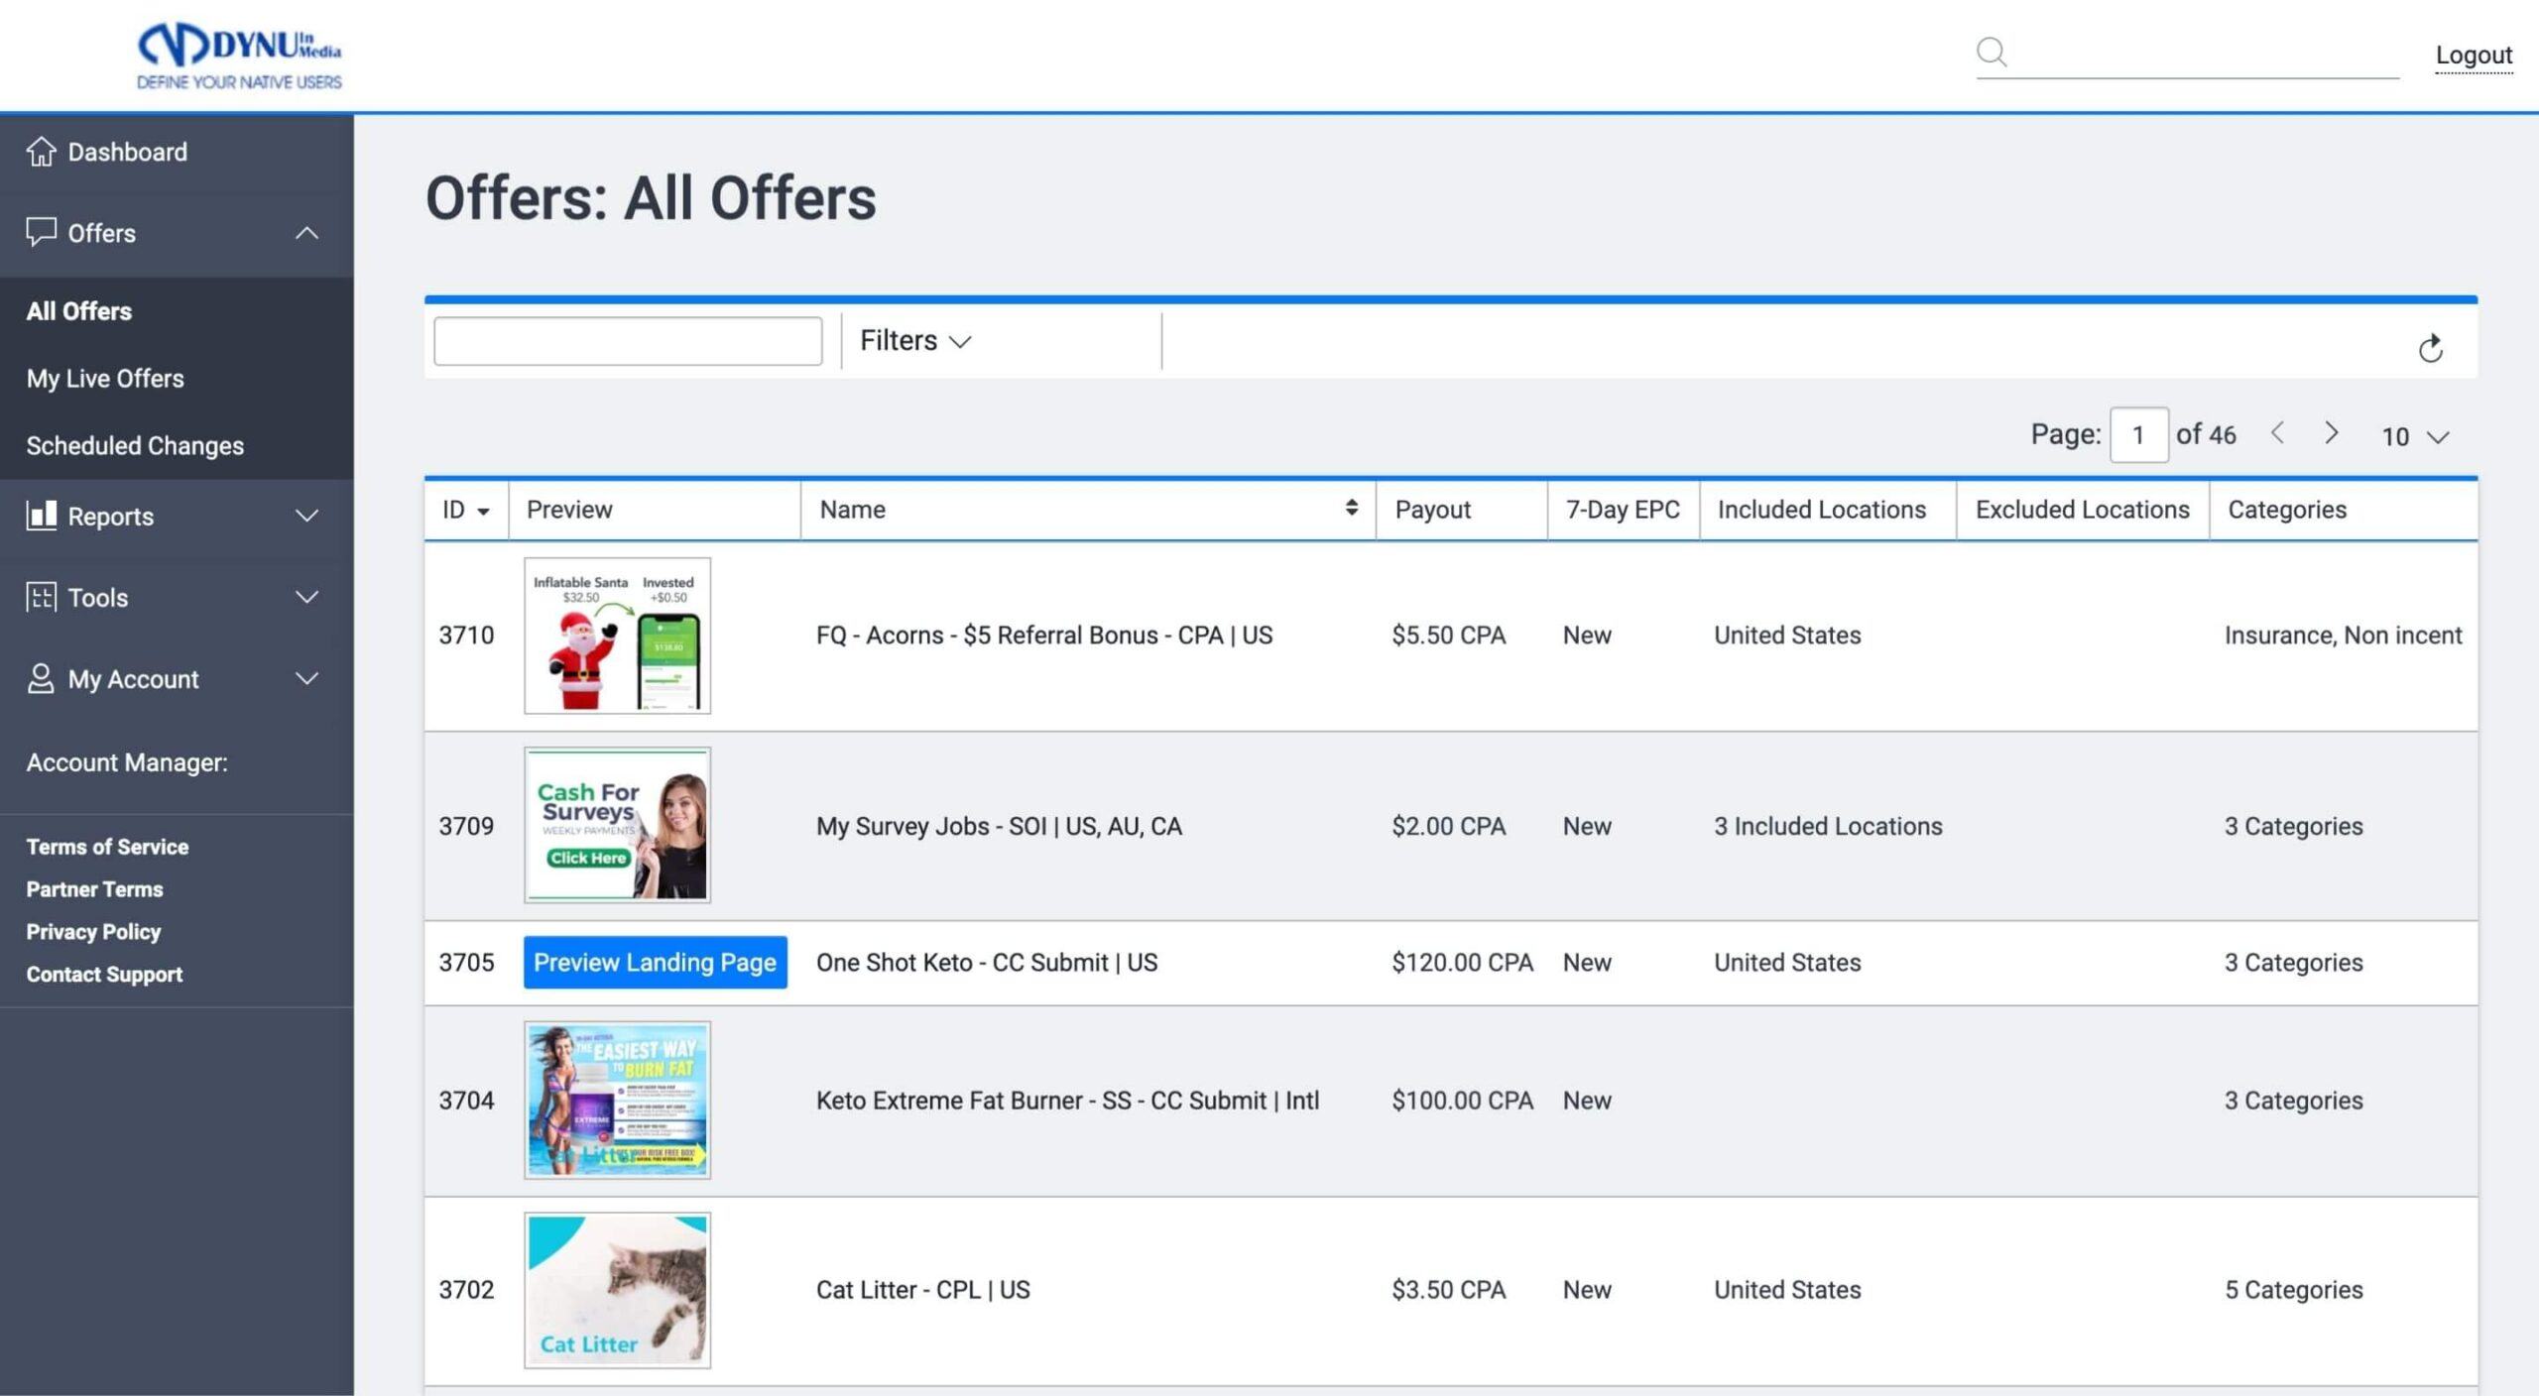Refresh the offers table
This screenshot has height=1396, width=2539.
click(2430, 348)
